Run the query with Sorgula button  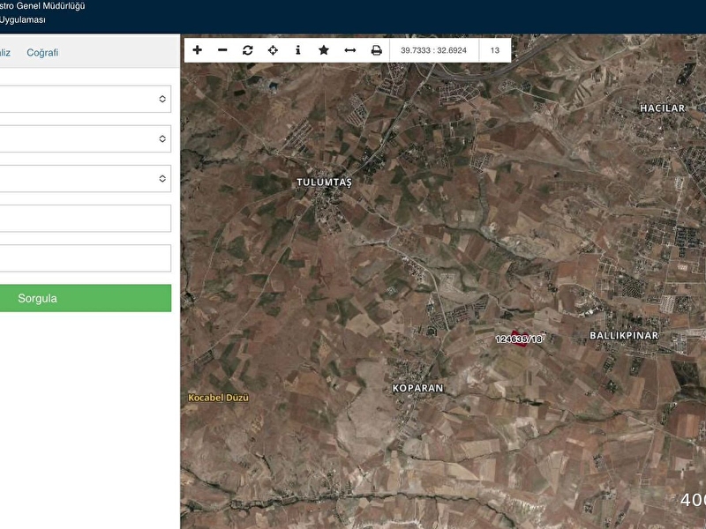coord(85,298)
